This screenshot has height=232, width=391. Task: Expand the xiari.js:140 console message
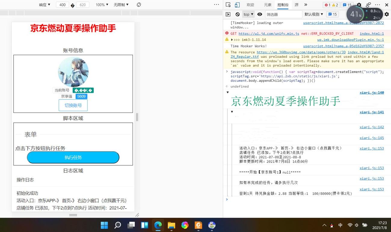pos(228,92)
